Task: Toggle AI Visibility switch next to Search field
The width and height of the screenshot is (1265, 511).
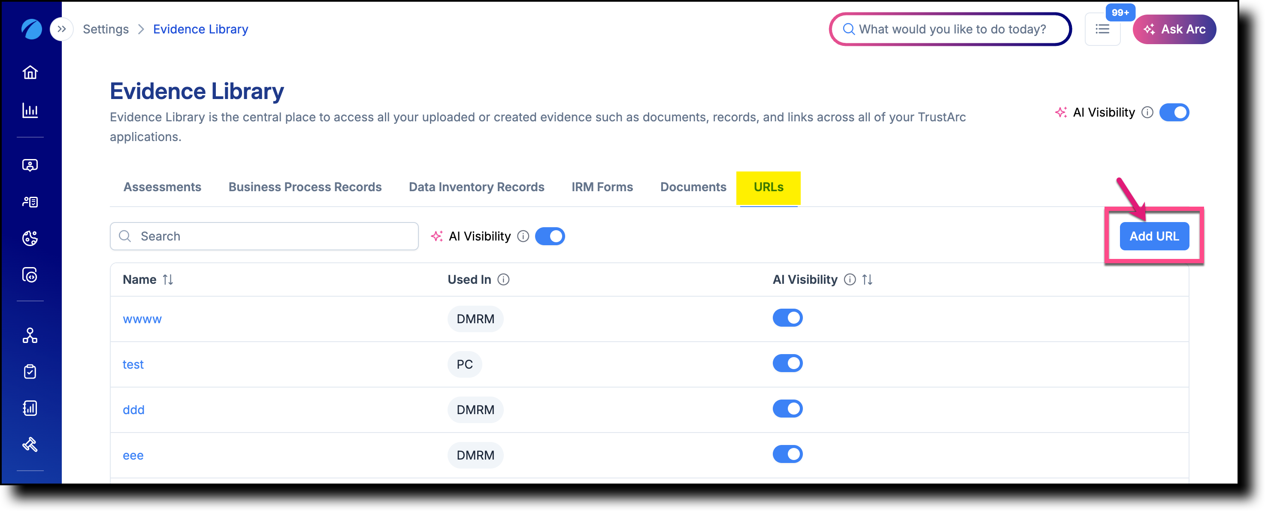Action: tap(550, 236)
